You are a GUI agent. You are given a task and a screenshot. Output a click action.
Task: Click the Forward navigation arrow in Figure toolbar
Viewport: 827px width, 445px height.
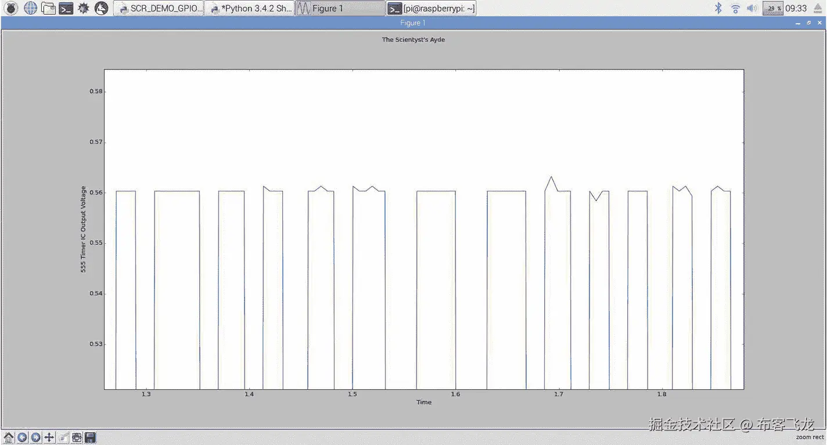click(x=35, y=437)
